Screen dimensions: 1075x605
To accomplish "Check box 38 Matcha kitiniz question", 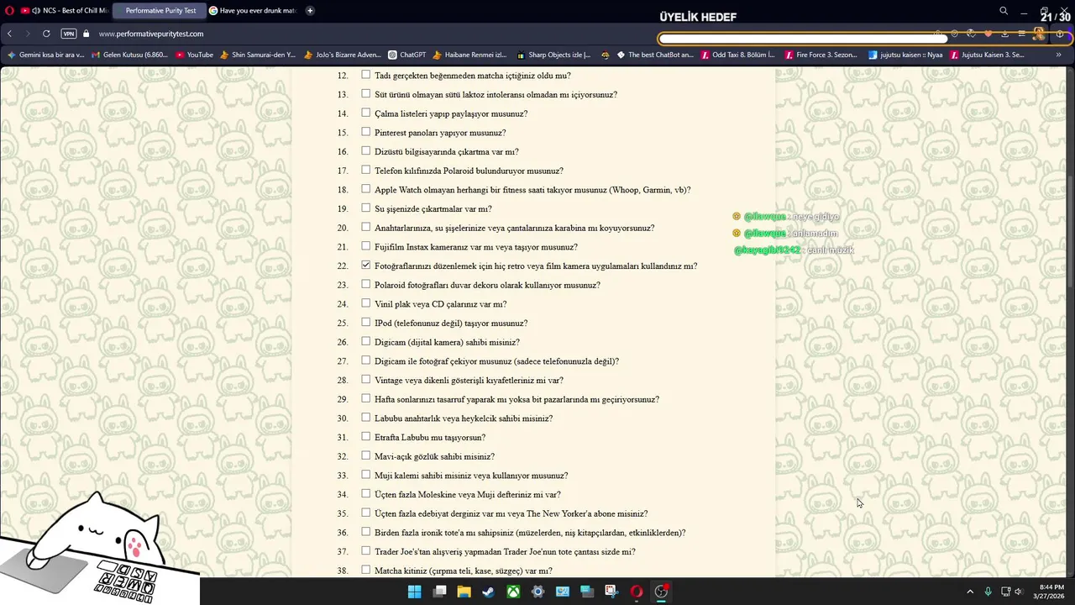I will point(365,570).
